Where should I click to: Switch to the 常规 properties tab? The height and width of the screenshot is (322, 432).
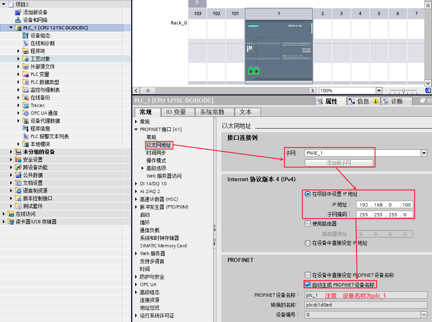click(147, 112)
